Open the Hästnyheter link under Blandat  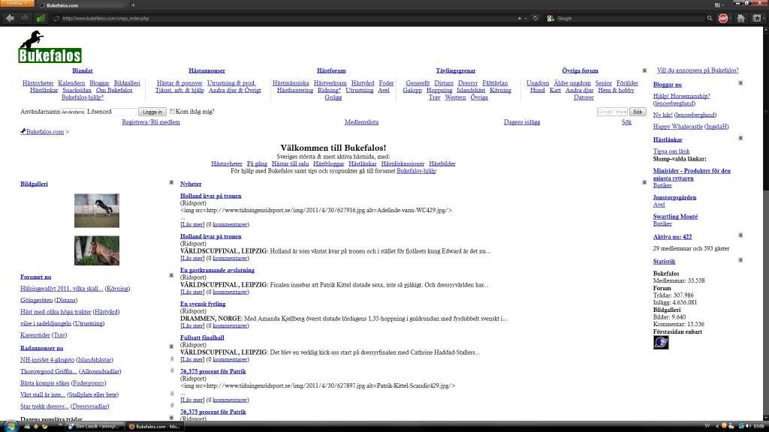38,83
